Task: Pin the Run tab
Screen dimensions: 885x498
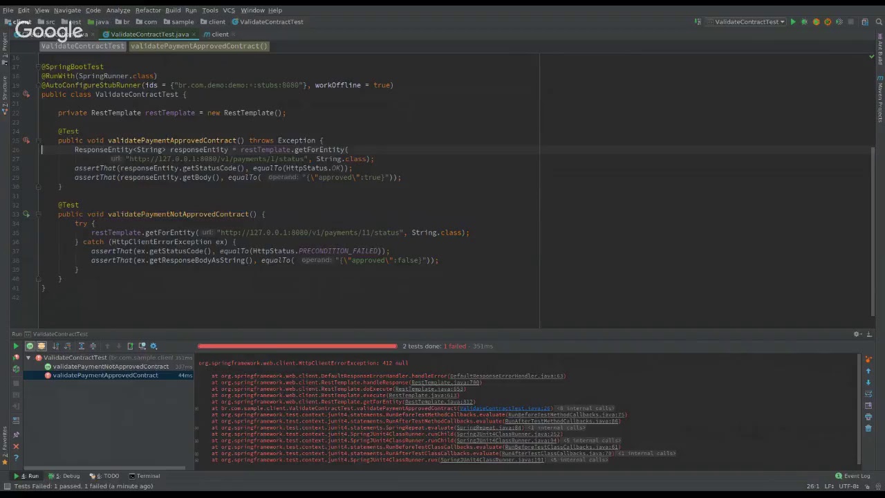Action: (16, 434)
